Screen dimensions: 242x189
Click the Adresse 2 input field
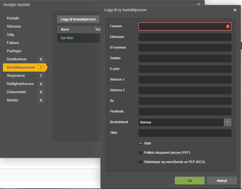point(185,90)
